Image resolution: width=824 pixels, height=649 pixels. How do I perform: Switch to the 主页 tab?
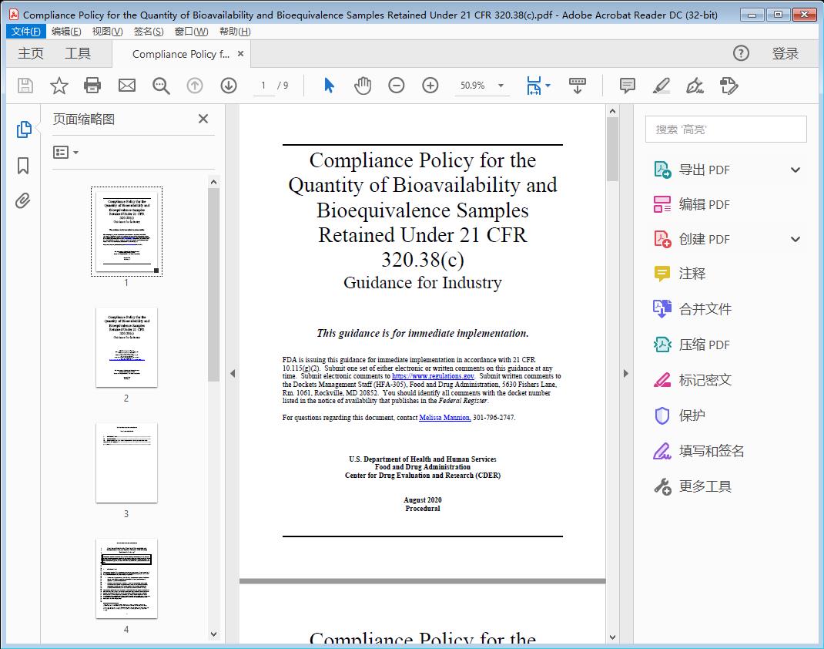31,54
